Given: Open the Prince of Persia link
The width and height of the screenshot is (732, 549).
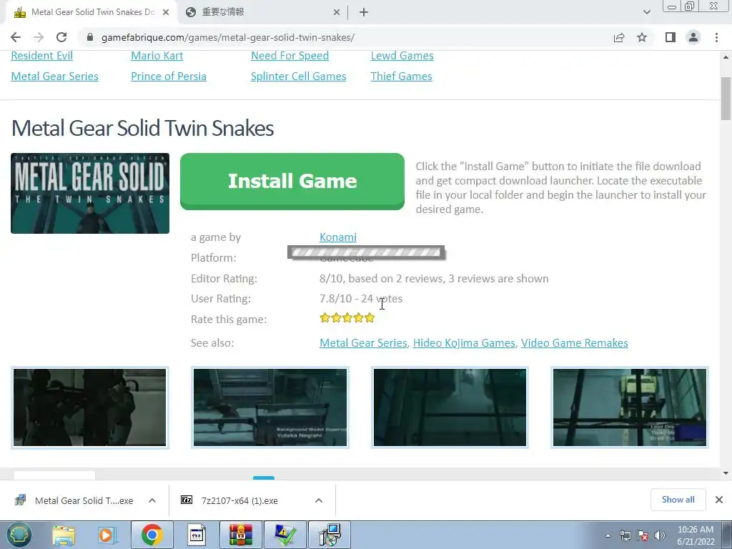Looking at the screenshot, I should pos(169,76).
